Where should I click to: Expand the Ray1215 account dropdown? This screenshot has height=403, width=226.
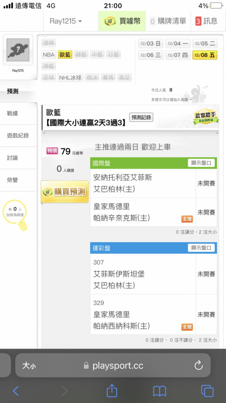coord(66,21)
